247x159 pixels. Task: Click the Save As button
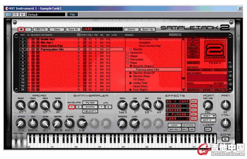(73, 29)
